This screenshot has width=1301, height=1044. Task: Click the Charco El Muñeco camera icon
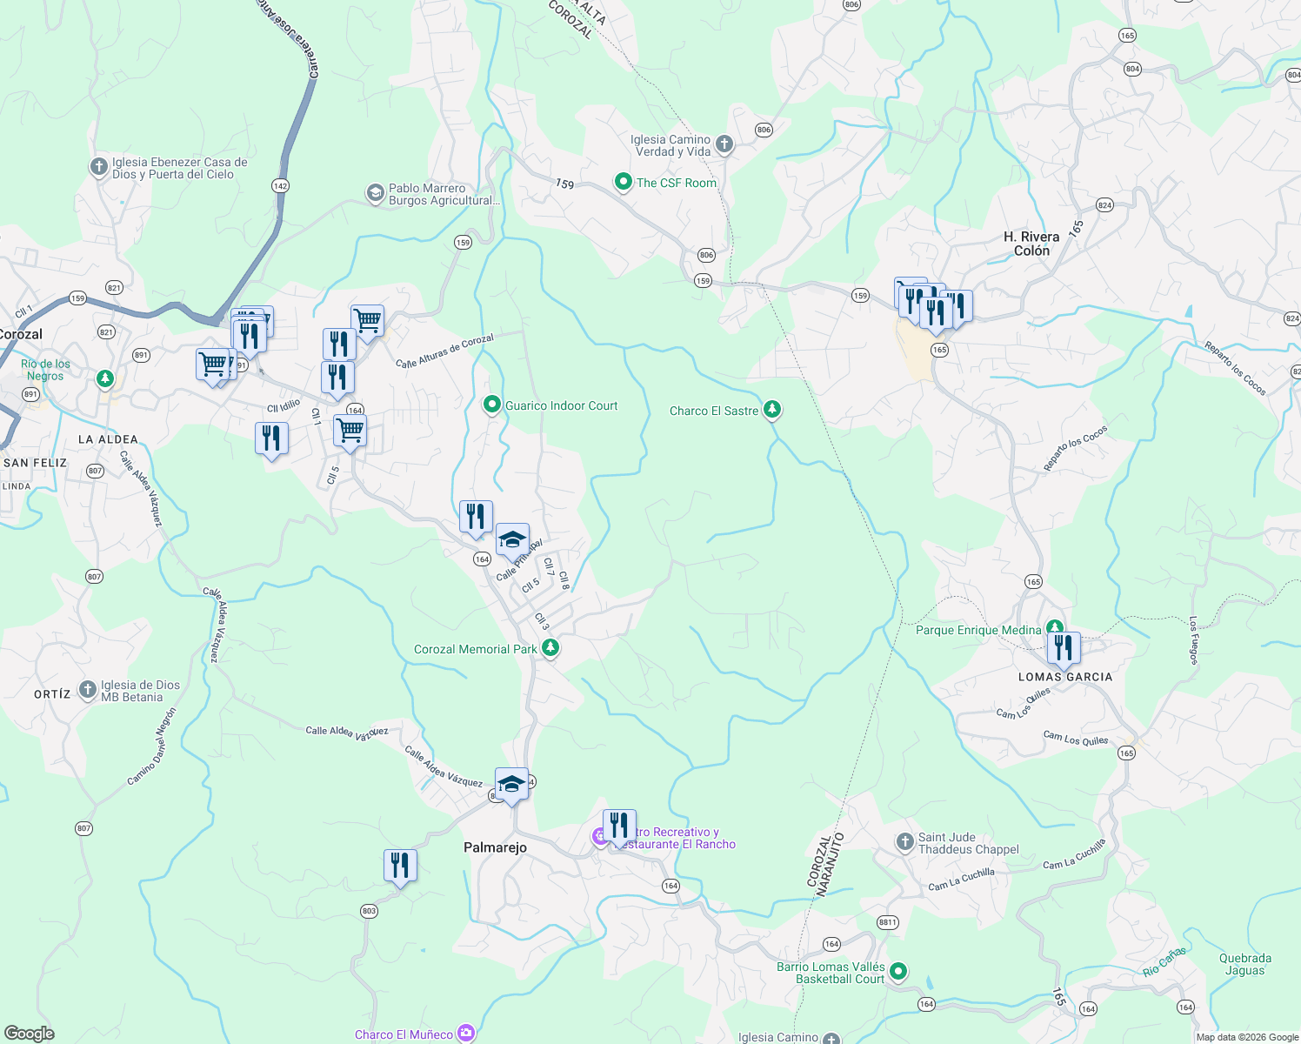click(x=466, y=1034)
